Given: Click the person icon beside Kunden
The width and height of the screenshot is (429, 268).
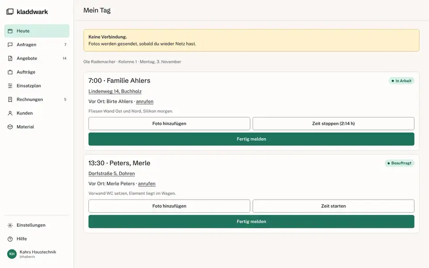Looking at the screenshot, I should click(10, 113).
